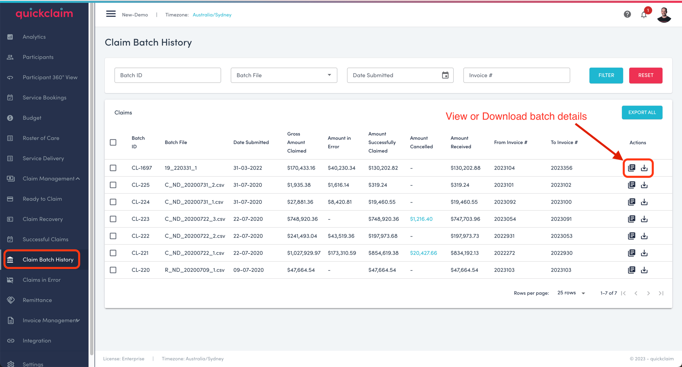This screenshot has width=682, height=367.
Task: Select the header checkbox to choose all claims
Action: 113,142
